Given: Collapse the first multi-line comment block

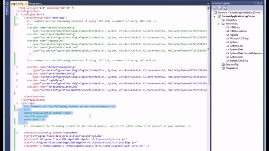Looking at the screenshot, I should tap(17, 24).
